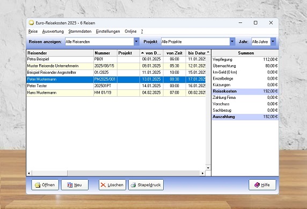This screenshot has width=307, height=209.
Task: Minimize the Euro-Reisekosten window
Action: (x=240, y=23)
